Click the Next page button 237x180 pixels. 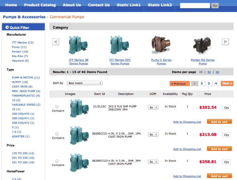pos(227,83)
